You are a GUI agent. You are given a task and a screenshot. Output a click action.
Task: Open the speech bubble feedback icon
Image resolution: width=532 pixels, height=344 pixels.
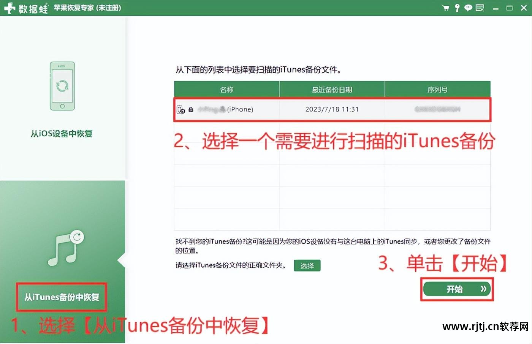(469, 8)
